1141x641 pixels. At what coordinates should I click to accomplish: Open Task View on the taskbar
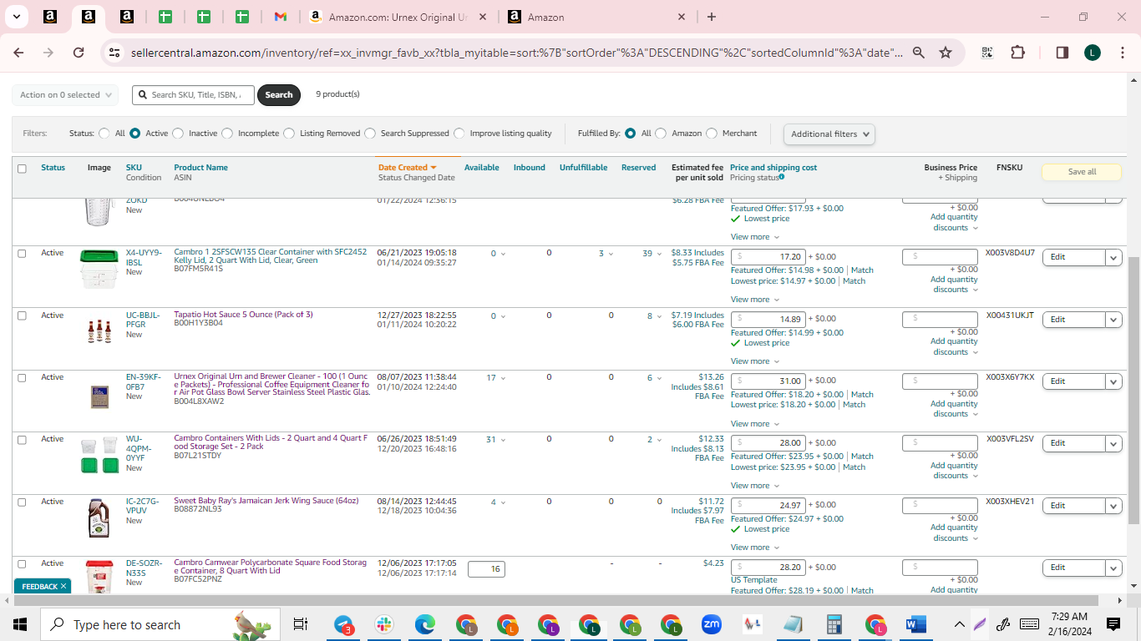[301, 624]
